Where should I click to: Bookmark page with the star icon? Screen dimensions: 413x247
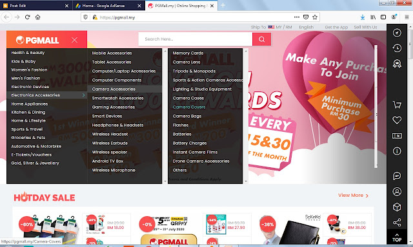click(x=315, y=17)
